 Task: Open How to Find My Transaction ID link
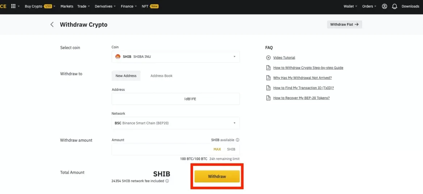pyautogui.click(x=303, y=88)
